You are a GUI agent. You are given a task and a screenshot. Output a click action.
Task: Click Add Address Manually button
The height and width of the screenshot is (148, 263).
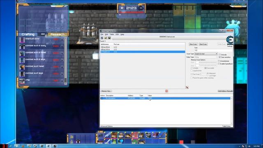coord(225,91)
